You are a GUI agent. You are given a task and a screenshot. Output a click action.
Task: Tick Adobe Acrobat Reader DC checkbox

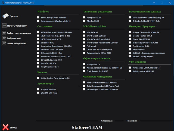pyautogui.click(x=84, y=68)
